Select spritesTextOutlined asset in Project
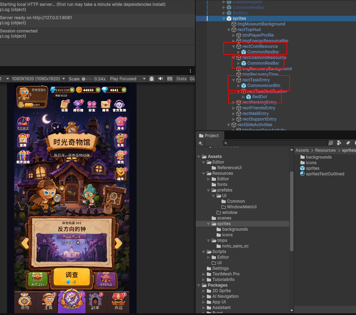 click(x=325, y=174)
